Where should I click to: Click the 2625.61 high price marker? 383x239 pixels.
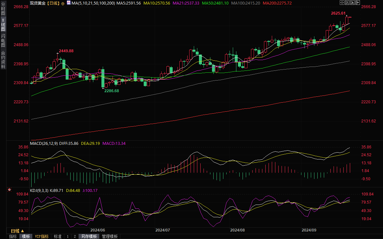coord(338,13)
